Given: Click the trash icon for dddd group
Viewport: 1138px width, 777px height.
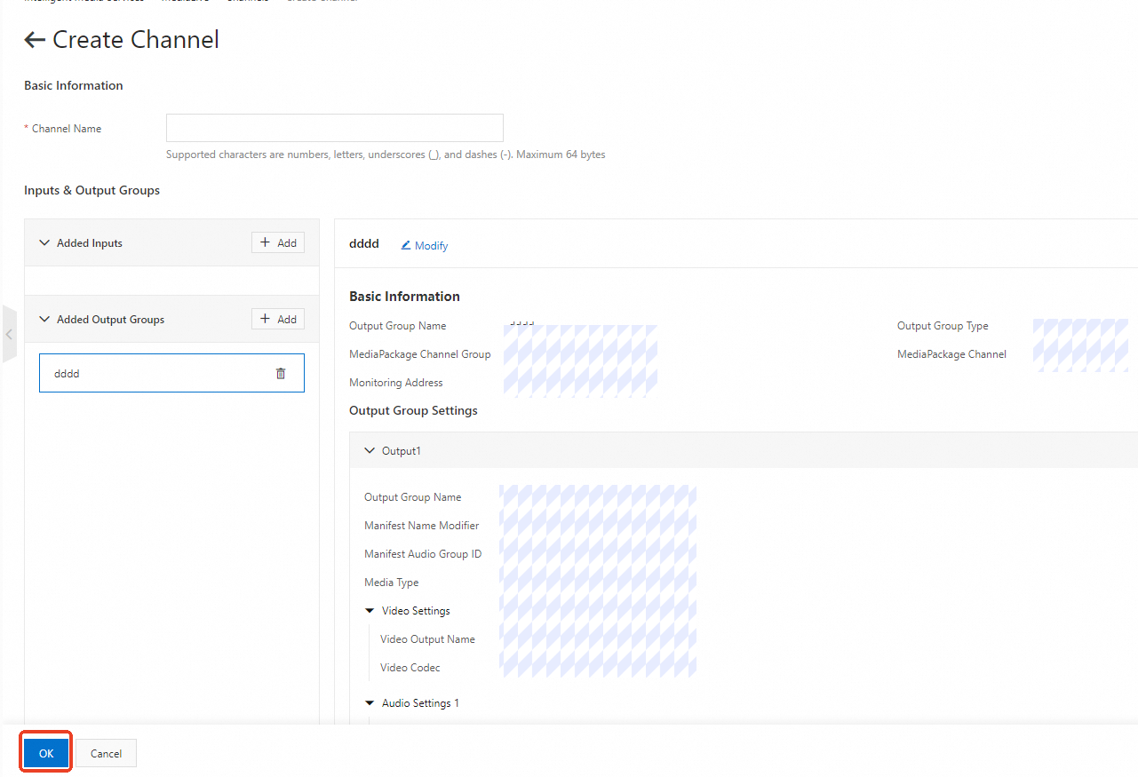Looking at the screenshot, I should [281, 374].
